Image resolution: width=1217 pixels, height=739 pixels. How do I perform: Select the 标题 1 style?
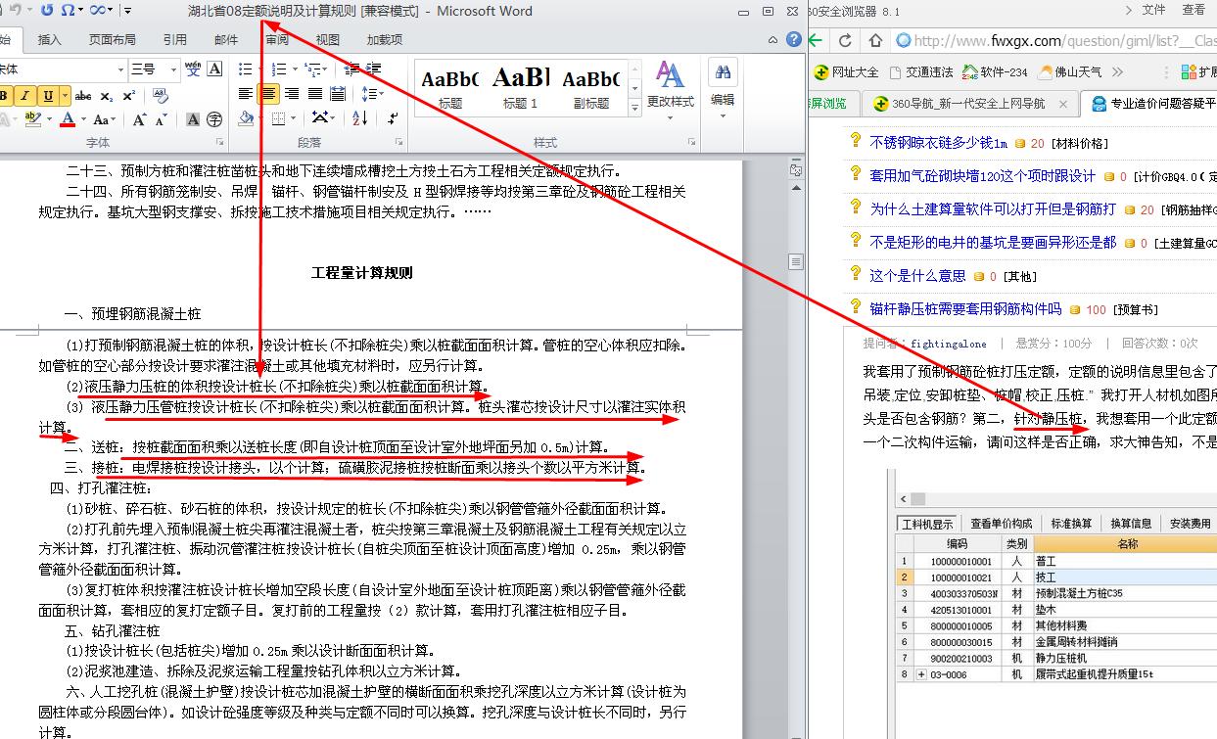point(521,87)
